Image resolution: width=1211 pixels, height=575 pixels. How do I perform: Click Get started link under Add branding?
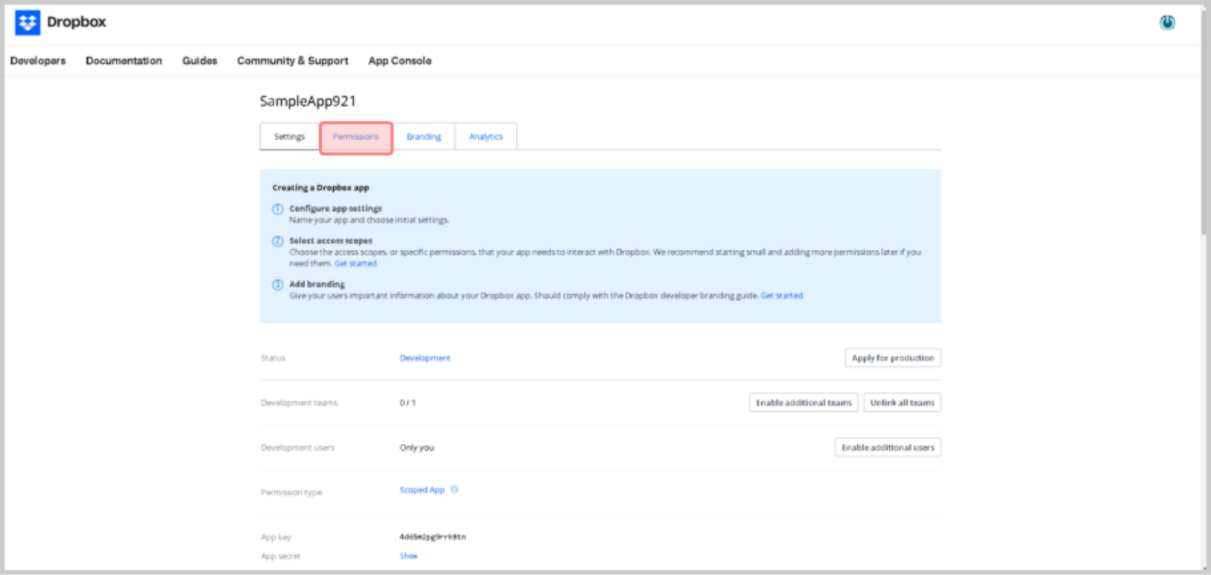point(782,296)
